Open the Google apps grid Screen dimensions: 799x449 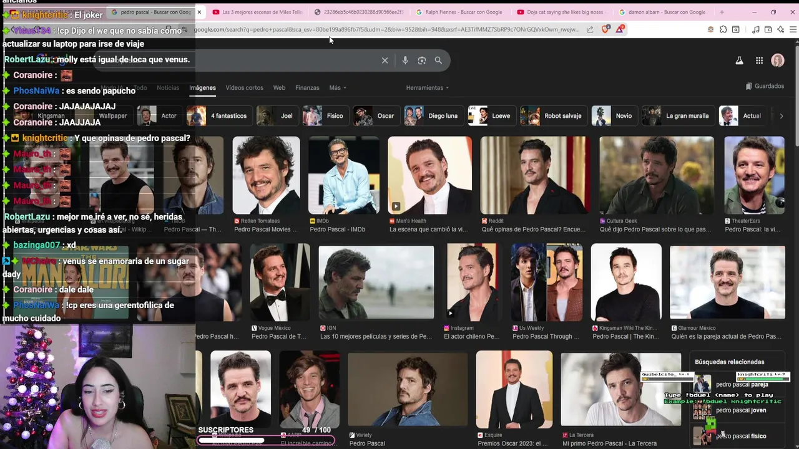pos(759,60)
